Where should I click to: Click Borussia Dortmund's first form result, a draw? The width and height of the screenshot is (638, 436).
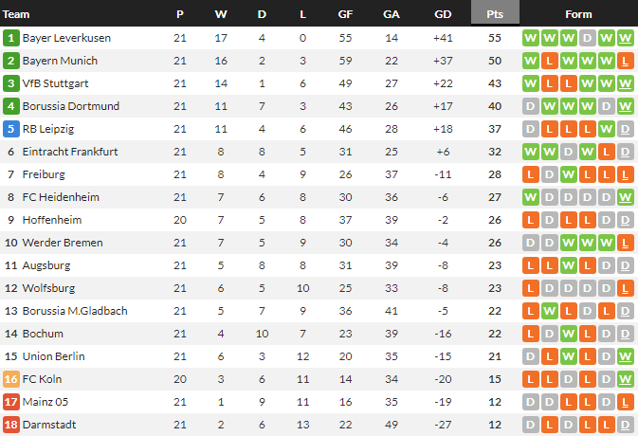(x=530, y=106)
